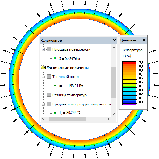The image size is (159, 159).
Task: Close the Калькулятор panel
Action: tap(115, 41)
